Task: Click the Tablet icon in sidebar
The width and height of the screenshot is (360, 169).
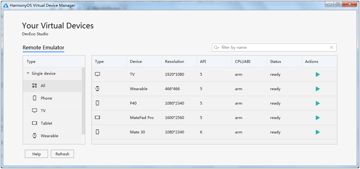Action: point(35,123)
